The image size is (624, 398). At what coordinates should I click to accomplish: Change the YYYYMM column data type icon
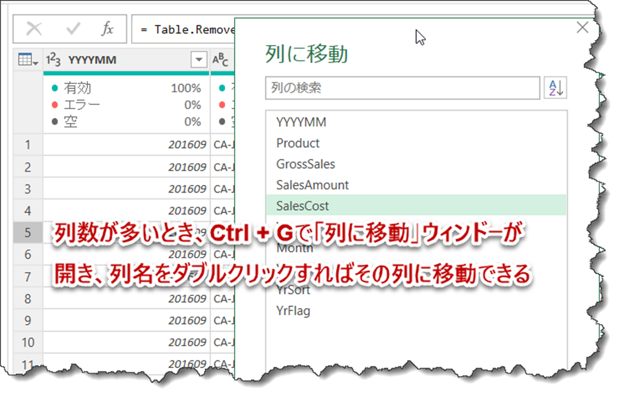(53, 60)
